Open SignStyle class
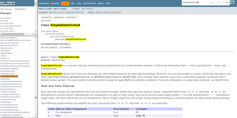The image size is (237, 118). [x=5, y=58]
